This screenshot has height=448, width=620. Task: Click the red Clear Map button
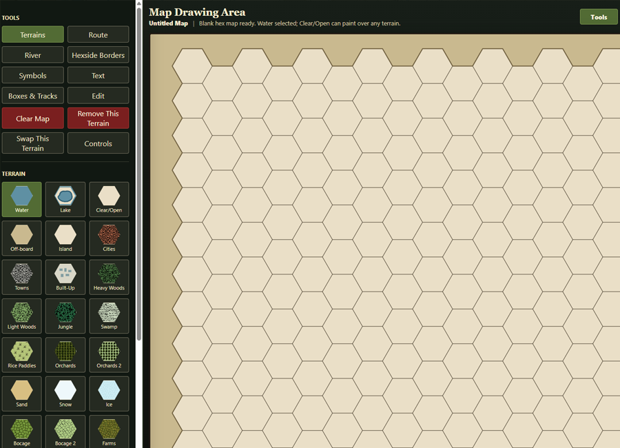pyautogui.click(x=33, y=119)
